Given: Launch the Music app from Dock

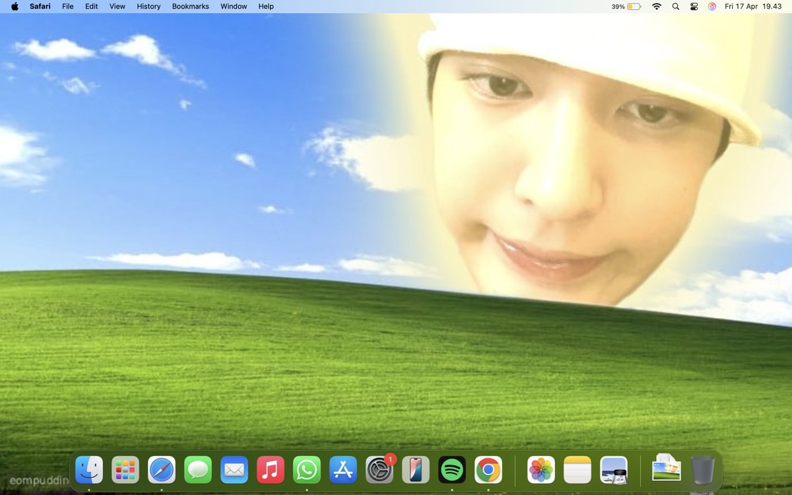Looking at the screenshot, I should (271, 470).
